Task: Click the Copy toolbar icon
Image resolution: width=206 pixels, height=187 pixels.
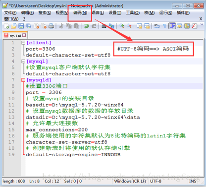Action: click(x=69, y=26)
